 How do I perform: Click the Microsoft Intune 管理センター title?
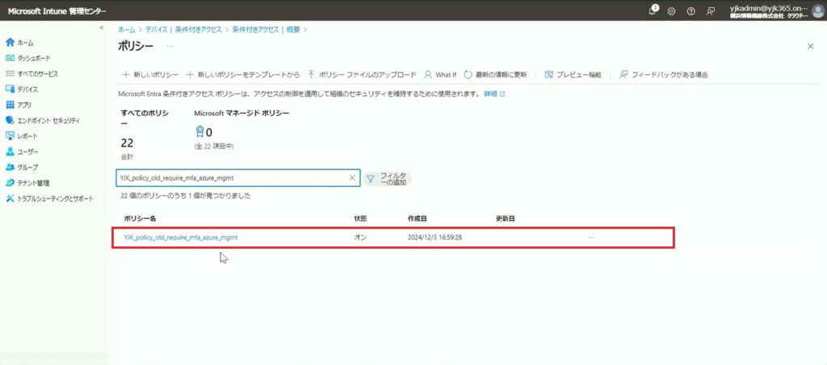[57, 11]
